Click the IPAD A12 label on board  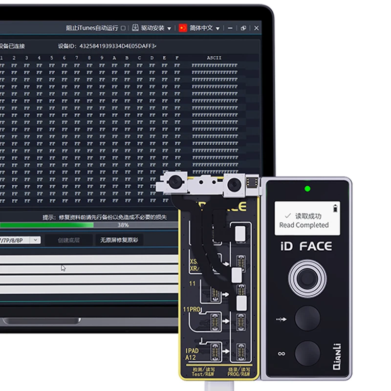click(192, 354)
